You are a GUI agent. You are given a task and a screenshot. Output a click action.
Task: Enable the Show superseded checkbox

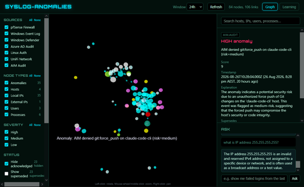coord(7,173)
